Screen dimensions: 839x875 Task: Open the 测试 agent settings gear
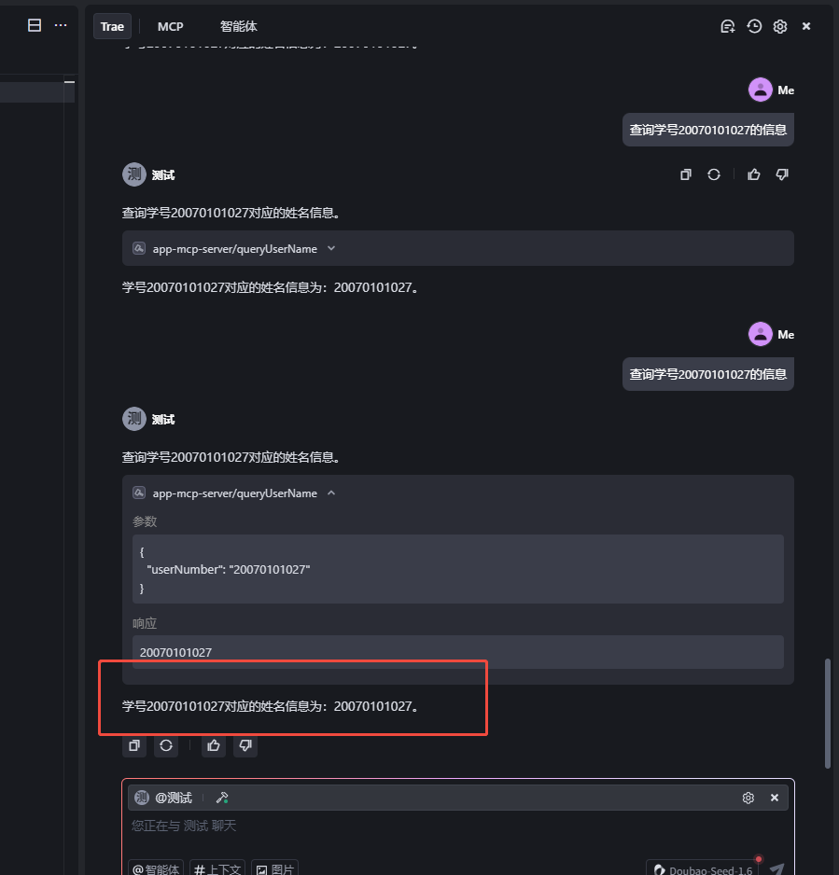tap(748, 798)
